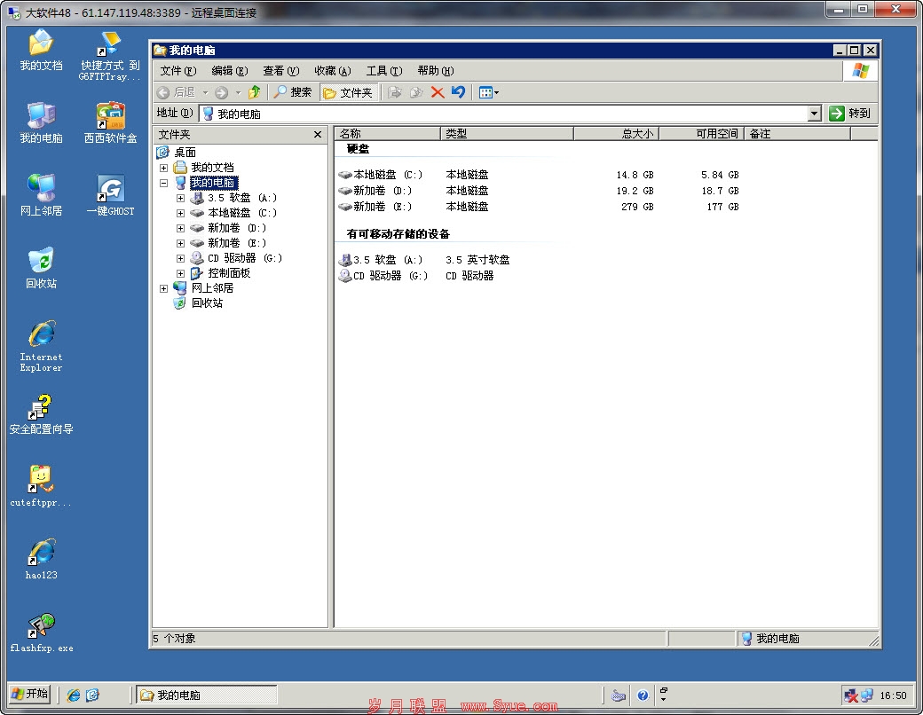Viewport: 923px width, 715px height.
Task: Open the address bar dropdown arrow
Action: click(x=815, y=114)
